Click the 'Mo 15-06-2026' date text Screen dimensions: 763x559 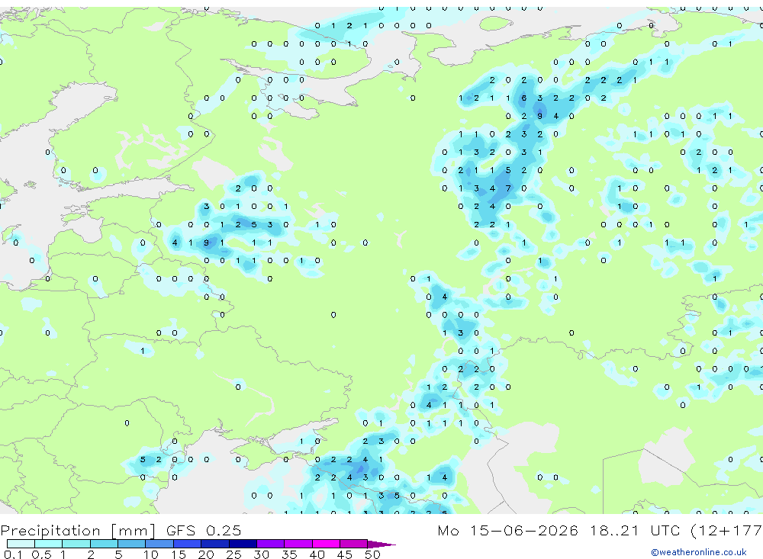pyautogui.click(x=508, y=530)
